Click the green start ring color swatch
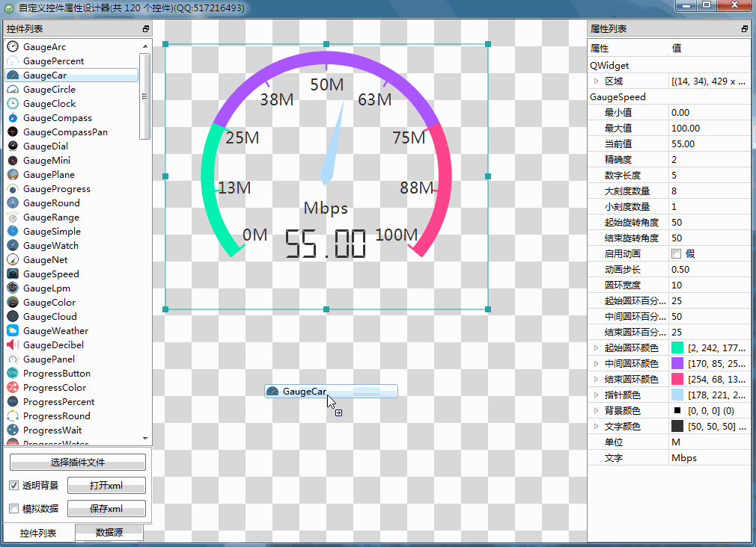 click(677, 347)
